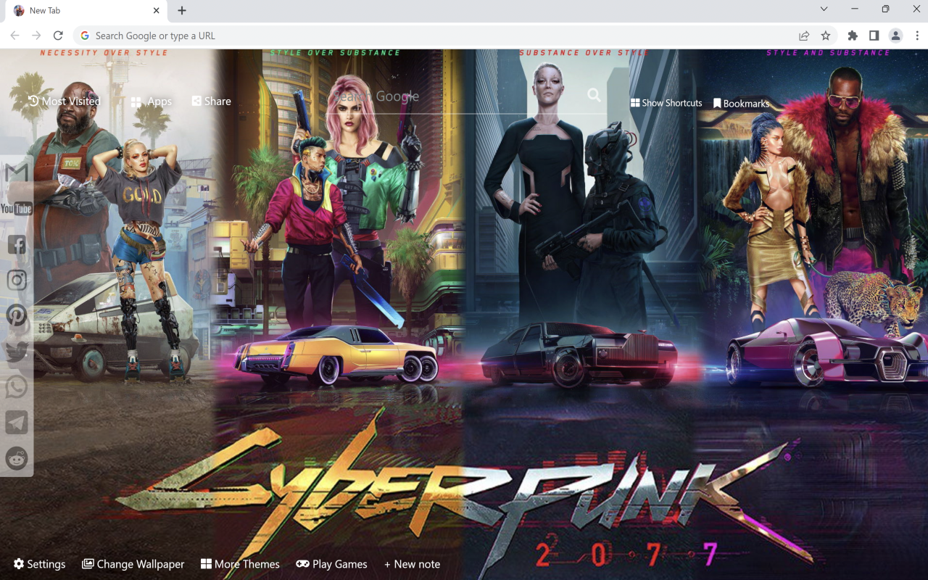Open YouTube sidebar shortcut
This screenshot has height=580, width=928.
[x=17, y=209]
